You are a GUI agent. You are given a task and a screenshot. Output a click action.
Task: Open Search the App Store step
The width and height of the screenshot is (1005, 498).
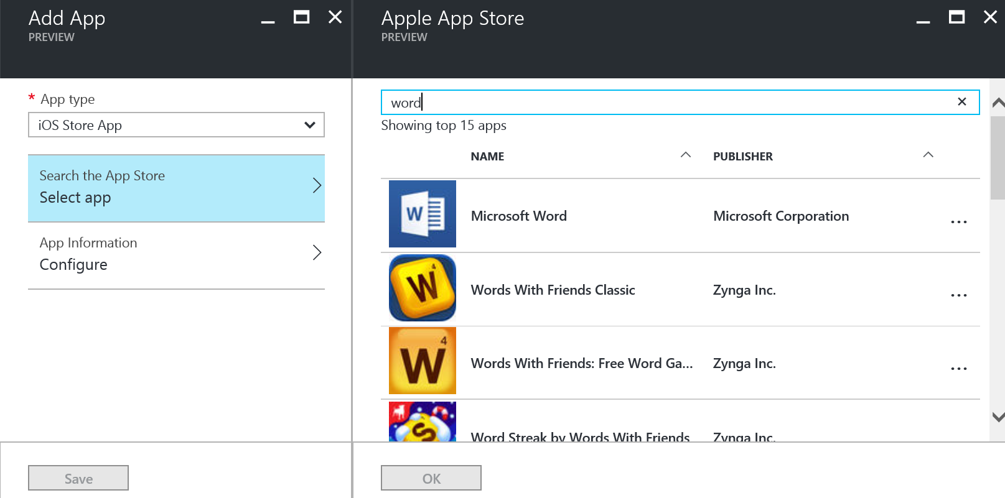176,188
